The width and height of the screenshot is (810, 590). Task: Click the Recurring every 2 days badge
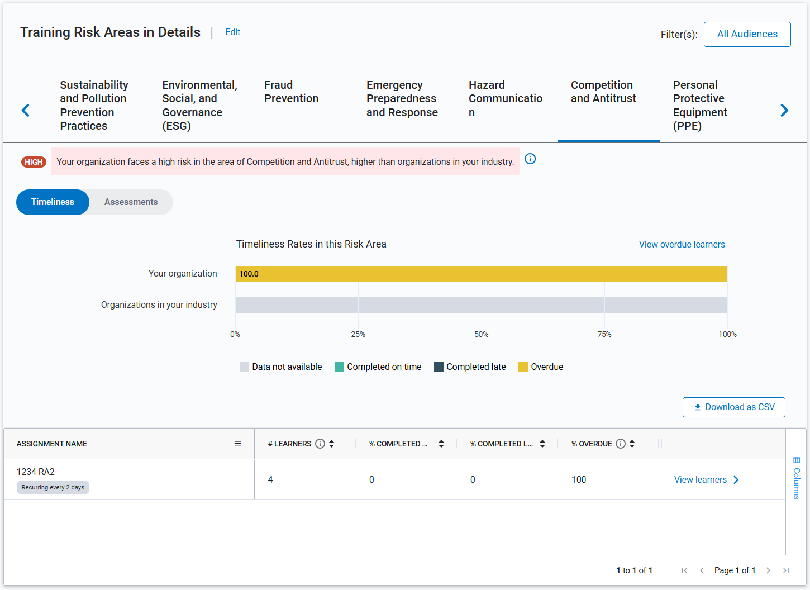click(x=53, y=488)
